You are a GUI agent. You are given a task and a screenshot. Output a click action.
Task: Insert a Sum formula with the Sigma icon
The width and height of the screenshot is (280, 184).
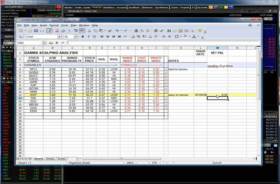coord(57,43)
